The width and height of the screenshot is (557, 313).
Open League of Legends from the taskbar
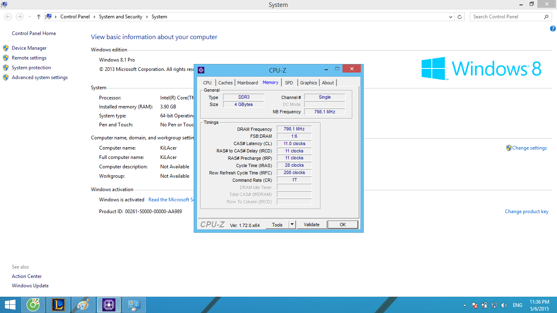(x=58, y=305)
